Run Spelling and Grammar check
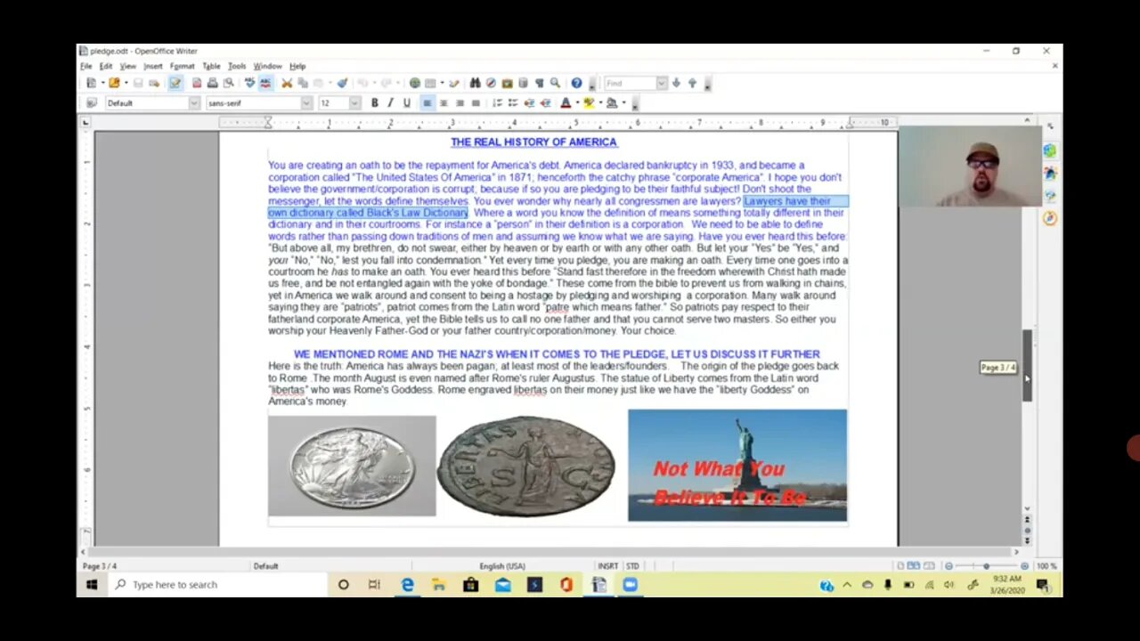1140x641 pixels. (x=250, y=83)
